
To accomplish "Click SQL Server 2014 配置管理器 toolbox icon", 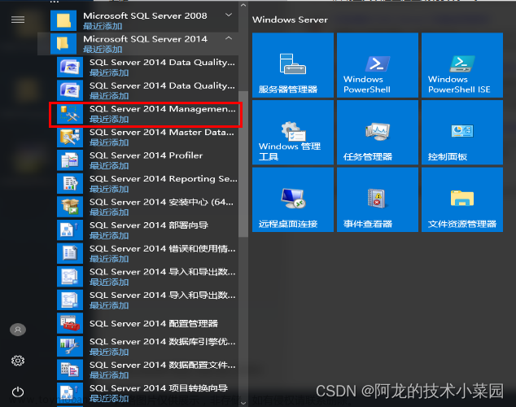I will click(70, 323).
